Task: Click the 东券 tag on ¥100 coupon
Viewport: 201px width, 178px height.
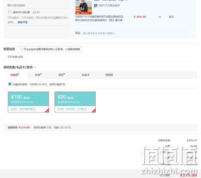Action: coord(14,109)
